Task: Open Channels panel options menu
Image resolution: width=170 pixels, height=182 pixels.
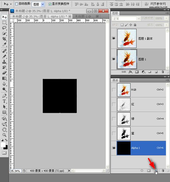Action: [167, 80]
